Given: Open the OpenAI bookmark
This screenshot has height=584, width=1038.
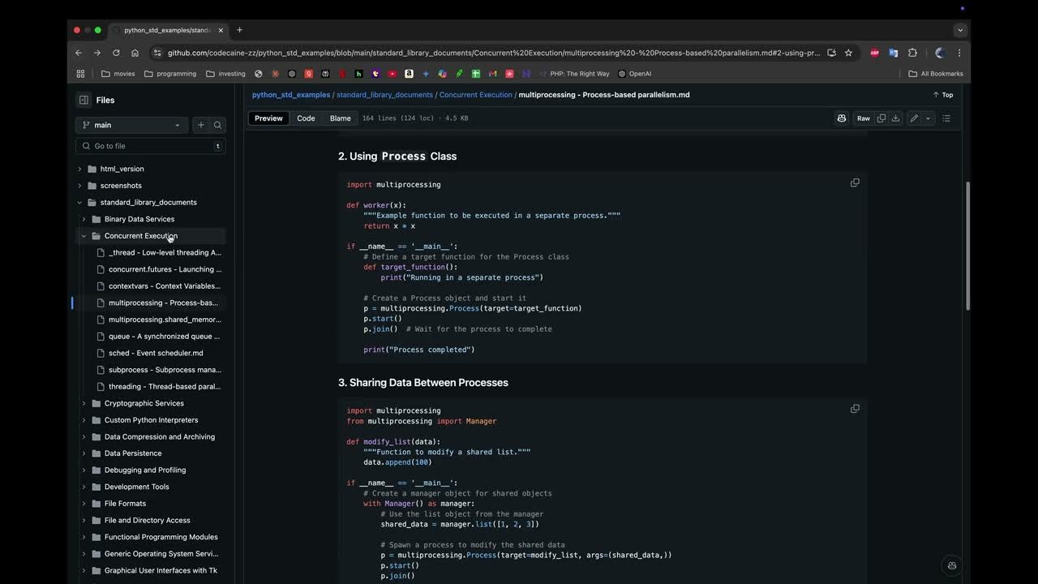Looking at the screenshot, I should [634, 74].
